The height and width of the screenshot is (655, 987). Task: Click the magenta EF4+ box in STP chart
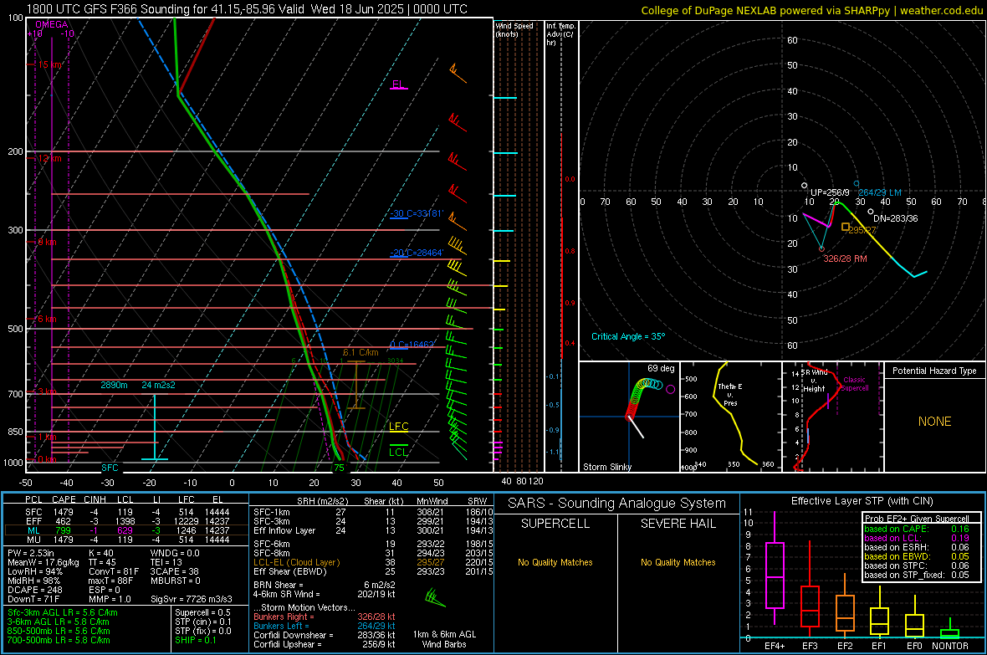coord(775,575)
